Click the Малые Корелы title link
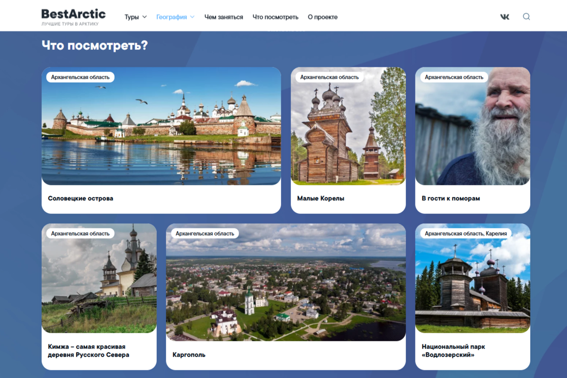Image resolution: width=567 pixels, height=378 pixels. [320, 198]
